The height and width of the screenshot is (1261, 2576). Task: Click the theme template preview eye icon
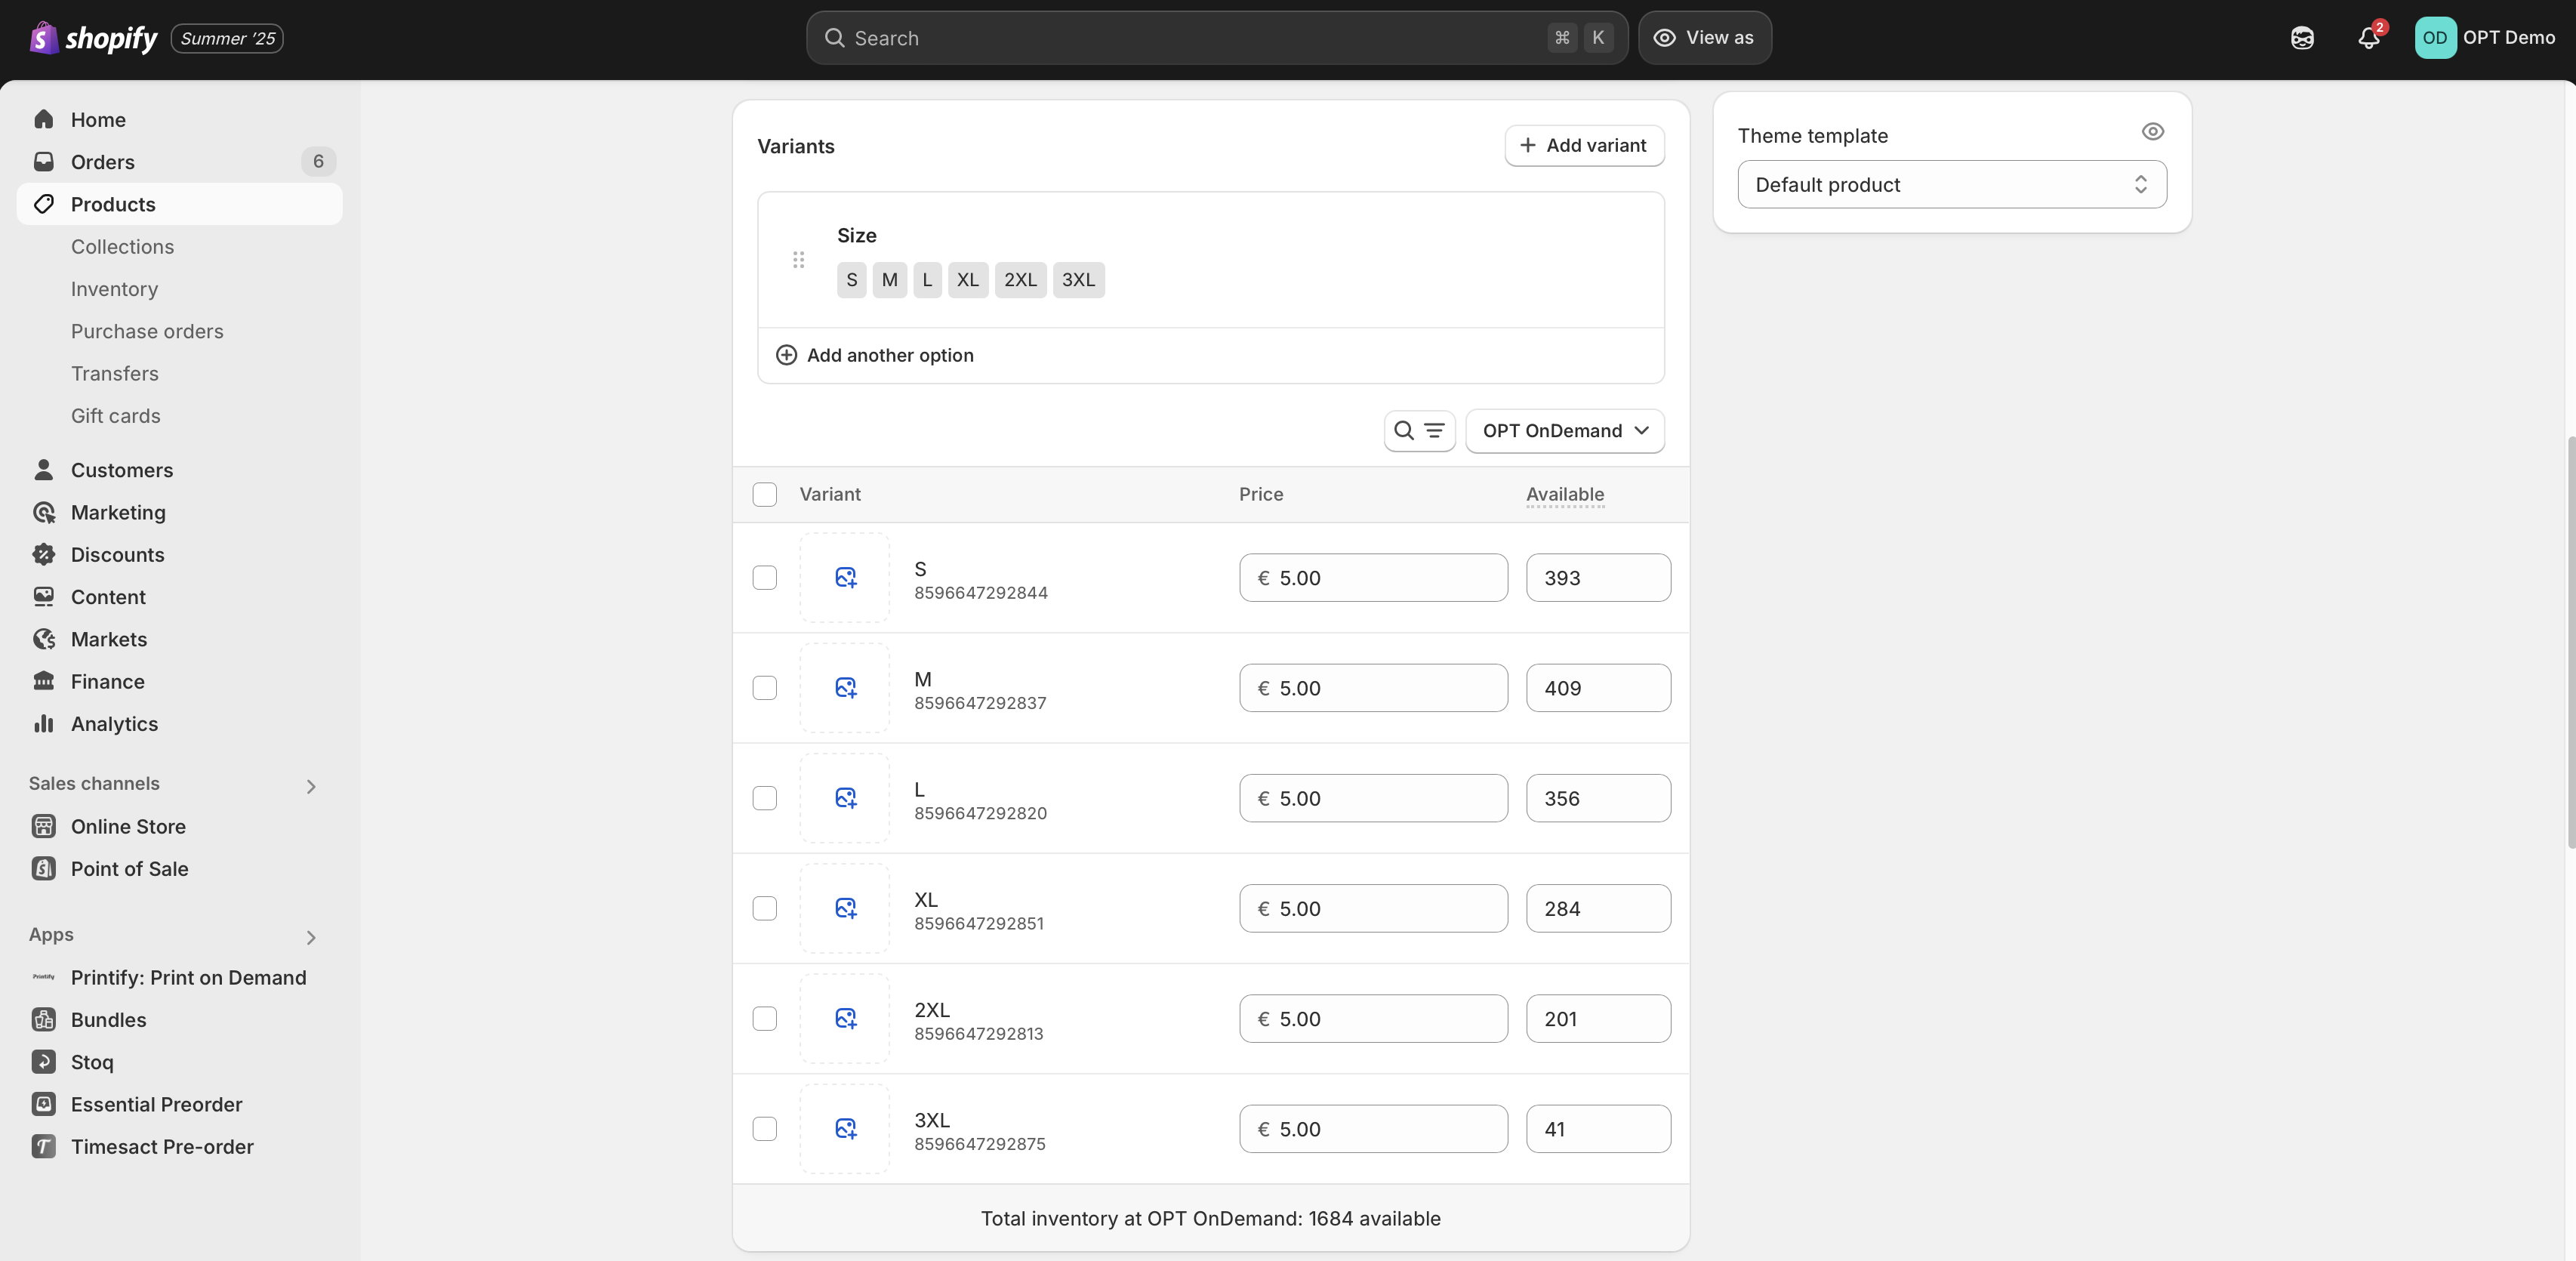(2152, 132)
